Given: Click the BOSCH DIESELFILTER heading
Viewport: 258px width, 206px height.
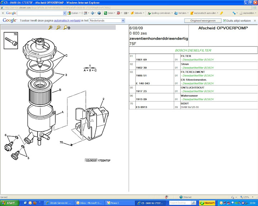Looking at the screenshot, I should (x=193, y=50).
